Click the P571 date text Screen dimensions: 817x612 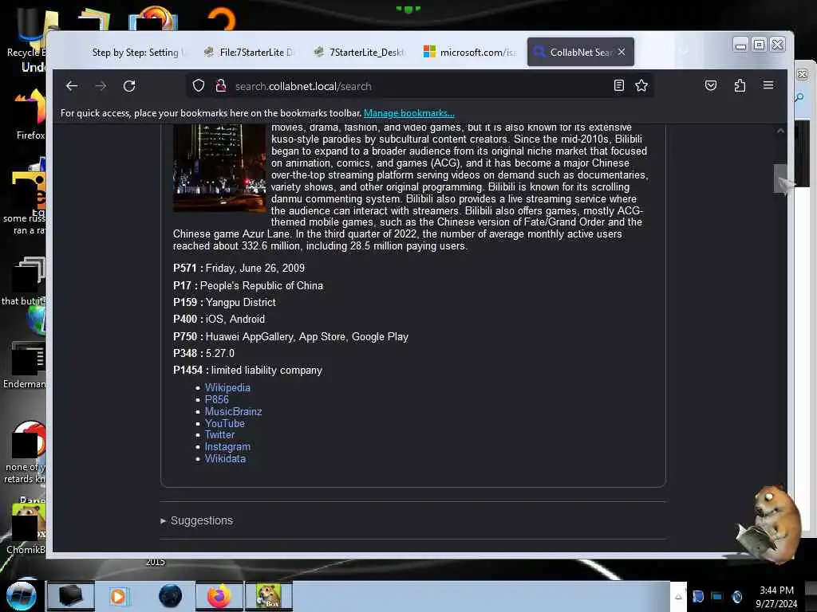(255, 268)
